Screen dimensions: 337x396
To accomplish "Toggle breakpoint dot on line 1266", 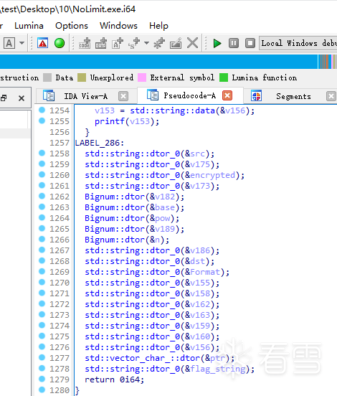I will coord(42,239).
